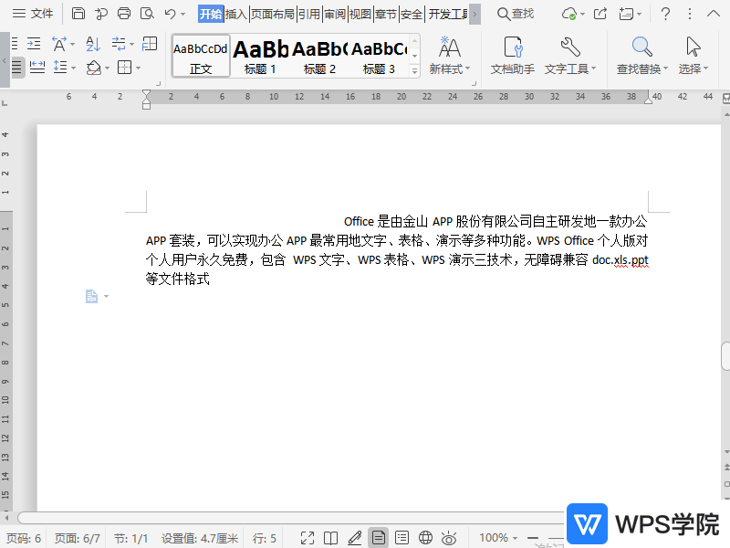
Task: Apply the 标题 1 heading style
Action: tap(261, 56)
